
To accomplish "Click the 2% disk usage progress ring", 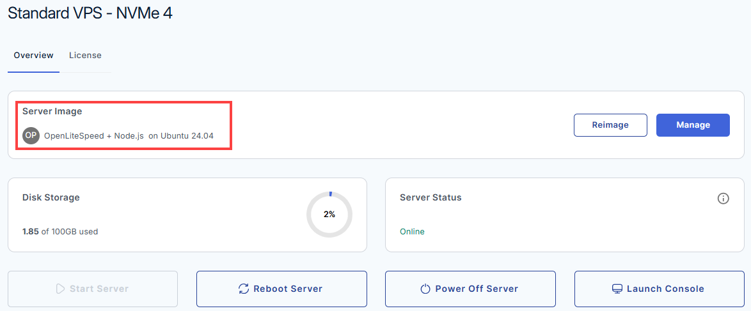I will pos(329,215).
